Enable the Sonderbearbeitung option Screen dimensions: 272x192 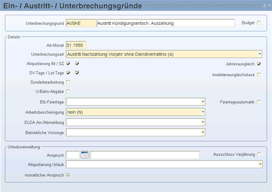click(68, 82)
